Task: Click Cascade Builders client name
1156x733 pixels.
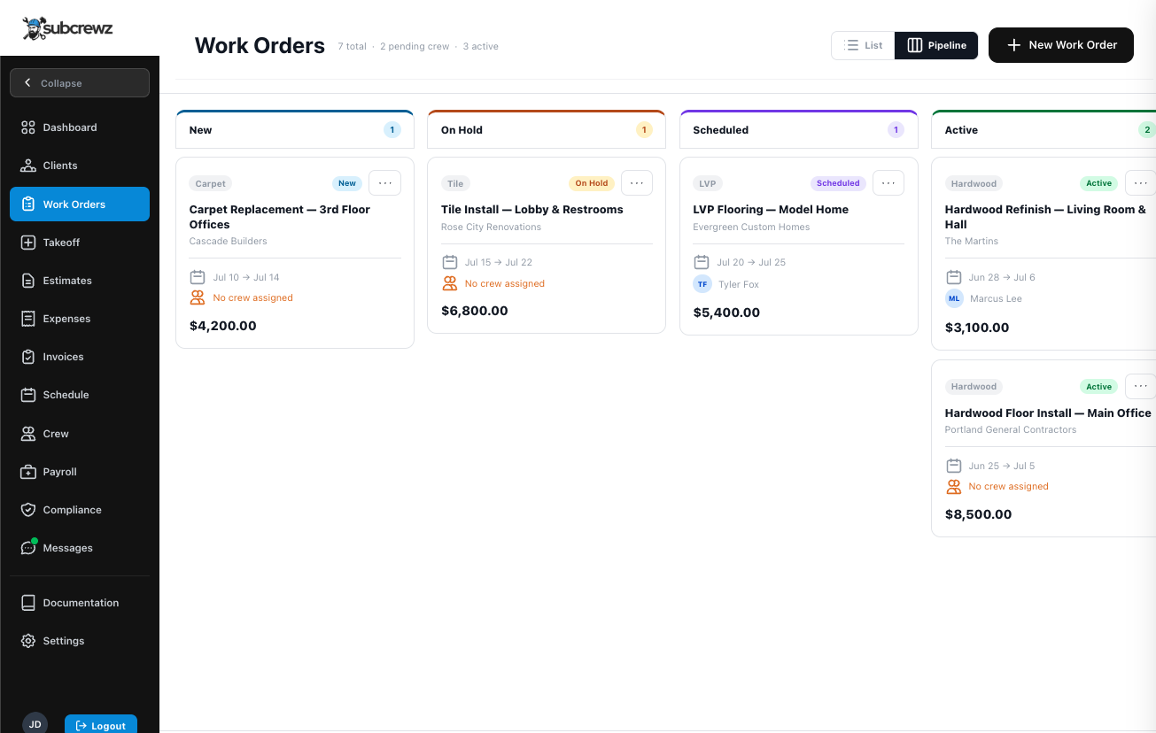Action: [x=229, y=241]
